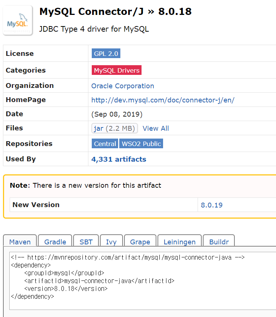This screenshot has height=317, width=276.
Task: Open the Central repository badge
Action: coord(105,143)
